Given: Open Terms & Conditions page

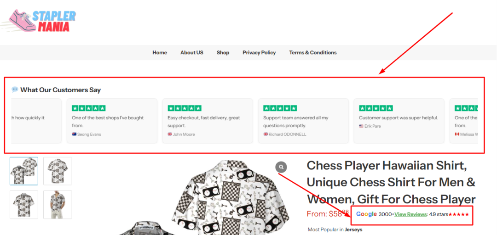Looking at the screenshot, I should tap(313, 52).
